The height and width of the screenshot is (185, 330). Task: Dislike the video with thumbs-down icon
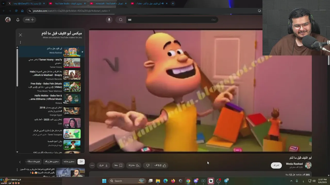tap(148, 165)
